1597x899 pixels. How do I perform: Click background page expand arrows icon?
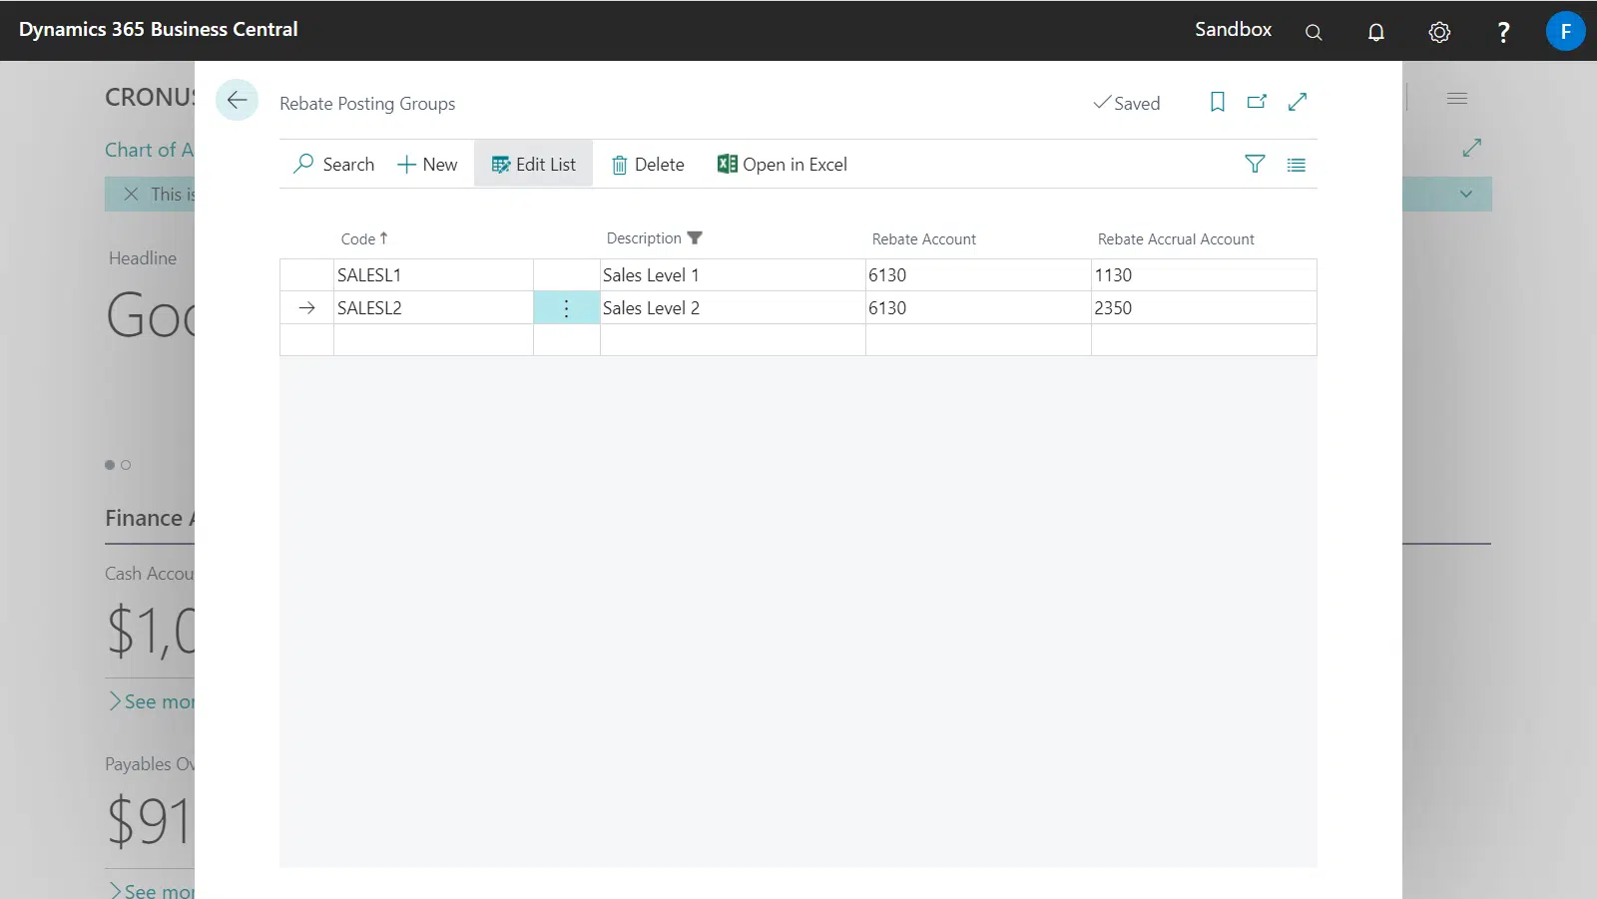tap(1471, 148)
